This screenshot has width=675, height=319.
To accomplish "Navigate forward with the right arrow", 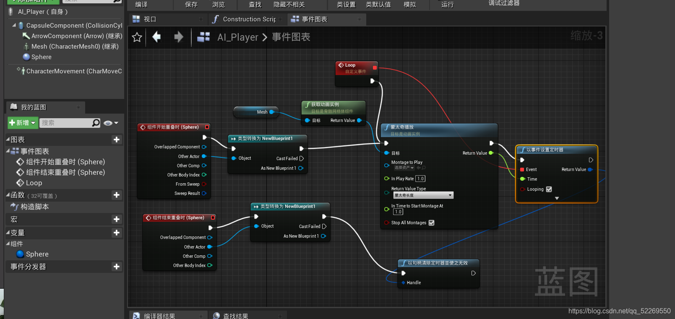I will [179, 37].
